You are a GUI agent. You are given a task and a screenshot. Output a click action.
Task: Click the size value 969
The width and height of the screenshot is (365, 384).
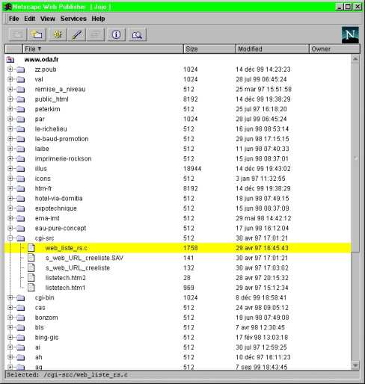click(x=188, y=288)
